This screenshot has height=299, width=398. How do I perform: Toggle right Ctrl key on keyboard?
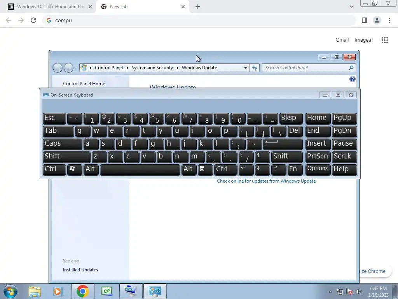click(x=226, y=170)
